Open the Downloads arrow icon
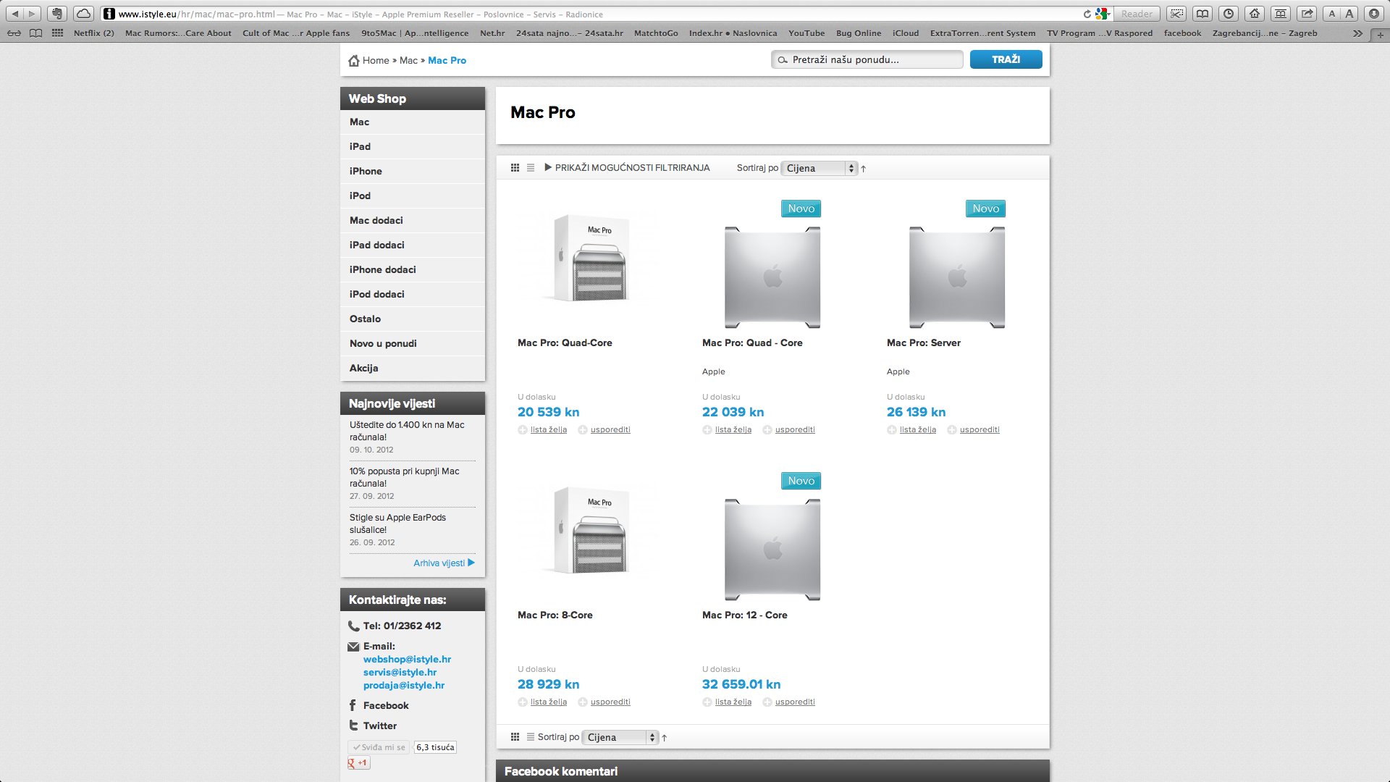Image resolution: width=1390 pixels, height=782 pixels. [1373, 14]
